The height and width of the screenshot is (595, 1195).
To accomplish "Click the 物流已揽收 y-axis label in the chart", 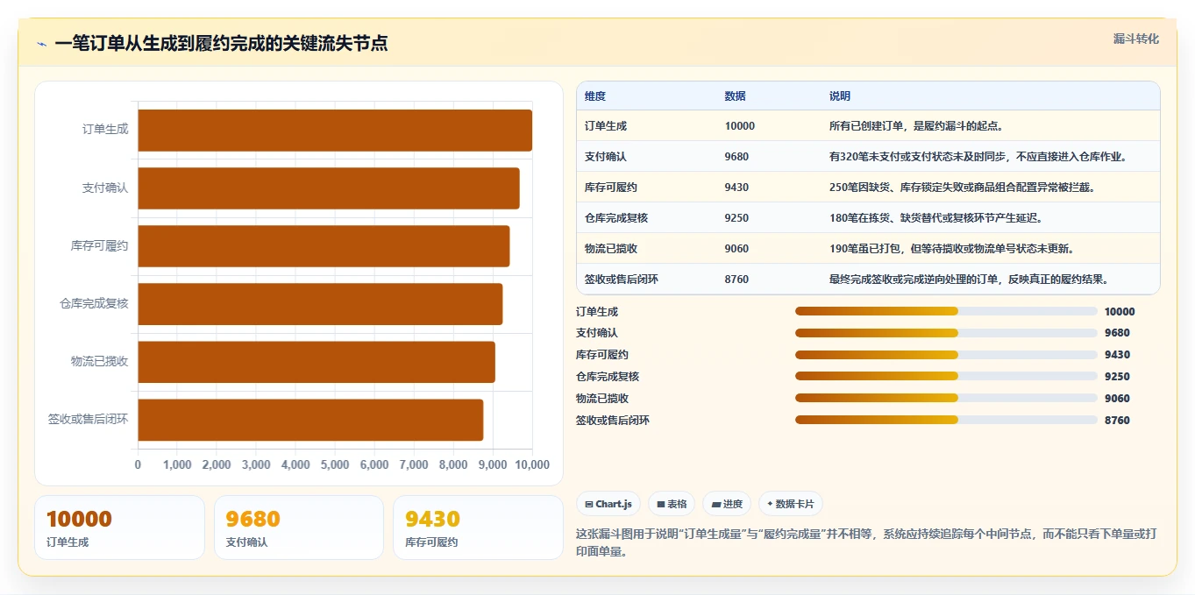I will (x=100, y=361).
